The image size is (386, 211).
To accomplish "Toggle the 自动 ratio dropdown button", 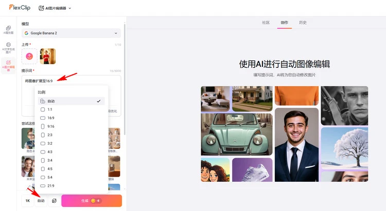I will click(x=41, y=201).
